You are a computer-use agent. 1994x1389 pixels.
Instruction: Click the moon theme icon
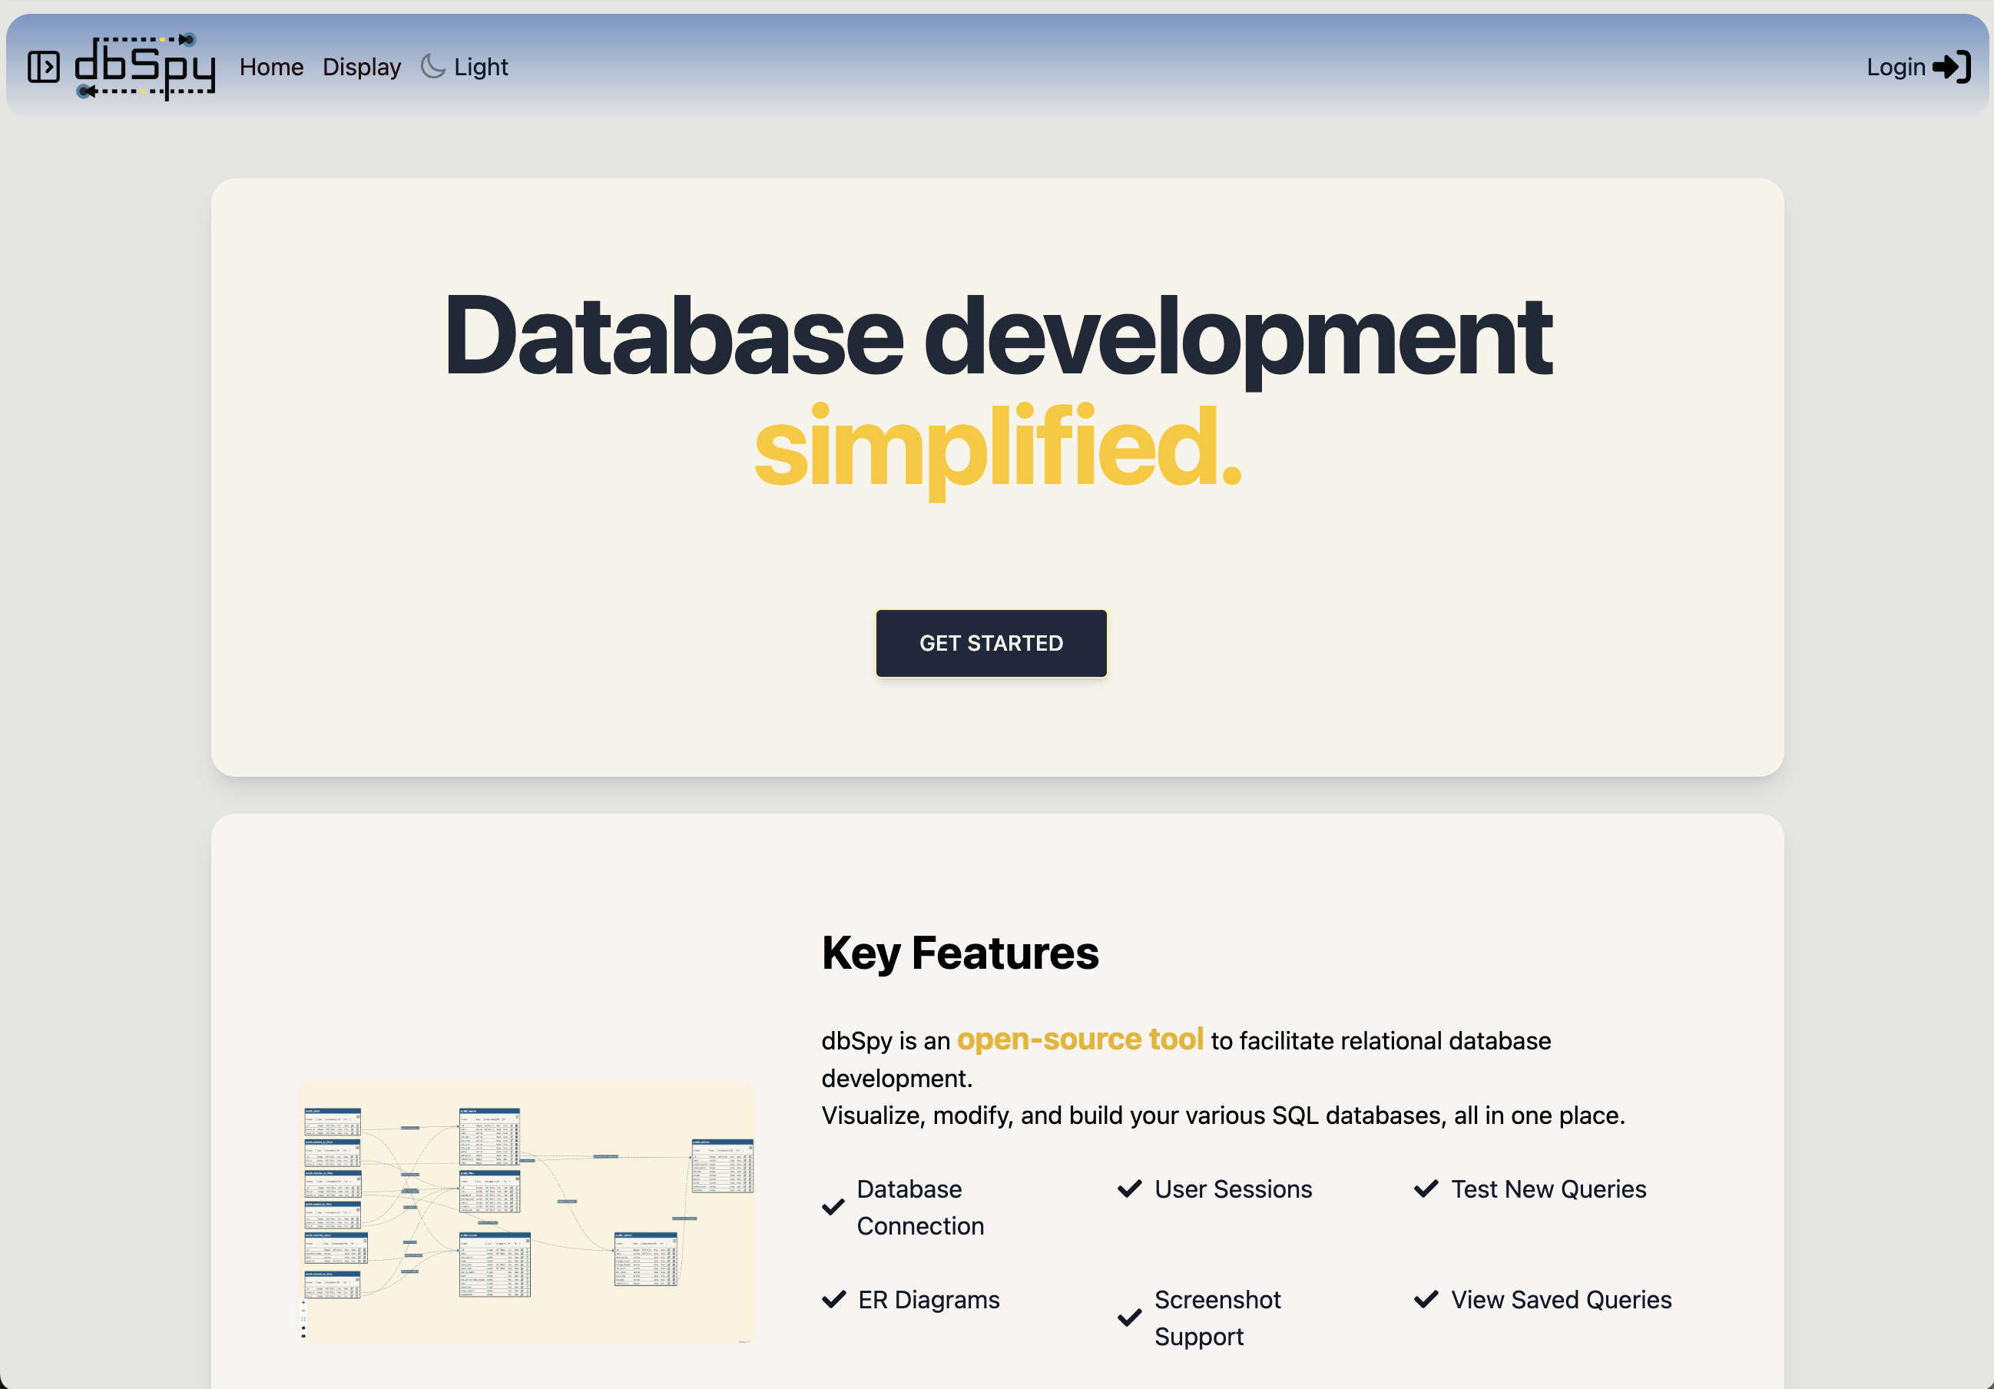tap(432, 66)
